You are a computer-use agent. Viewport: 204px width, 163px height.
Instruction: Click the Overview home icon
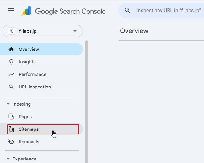click(11, 49)
